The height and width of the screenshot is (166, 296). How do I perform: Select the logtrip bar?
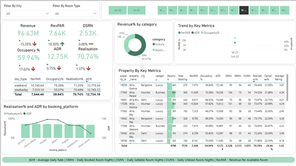click(x=69, y=131)
